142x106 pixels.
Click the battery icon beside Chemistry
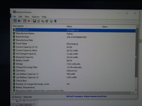click(x=14, y=70)
